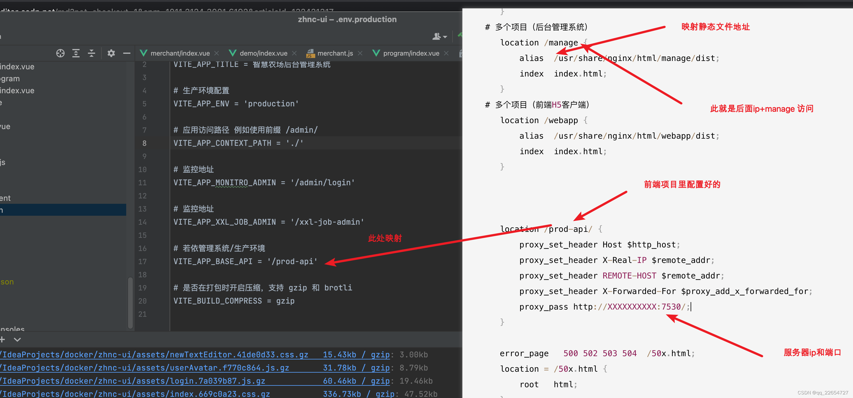
Task: Expand the chevron next to the plus icon
Action: pos(17,339)
